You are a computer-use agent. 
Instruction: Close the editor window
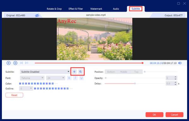click(x=184, y=3)
